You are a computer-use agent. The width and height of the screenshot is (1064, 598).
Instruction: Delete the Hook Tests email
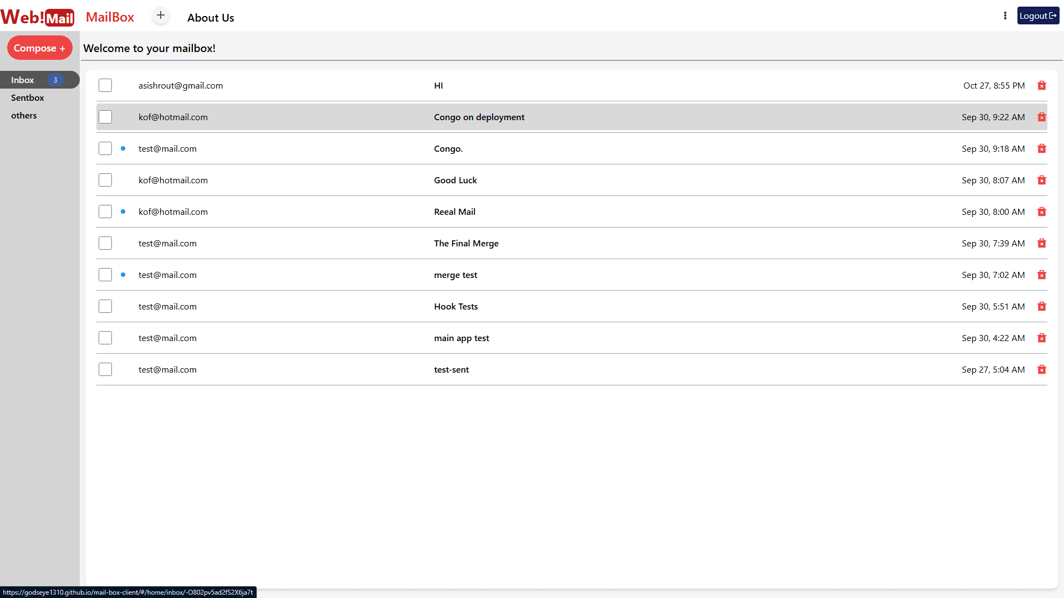coord(1041,306)
